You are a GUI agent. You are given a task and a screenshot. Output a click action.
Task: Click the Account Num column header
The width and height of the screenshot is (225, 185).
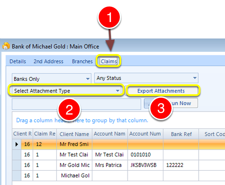145,134
